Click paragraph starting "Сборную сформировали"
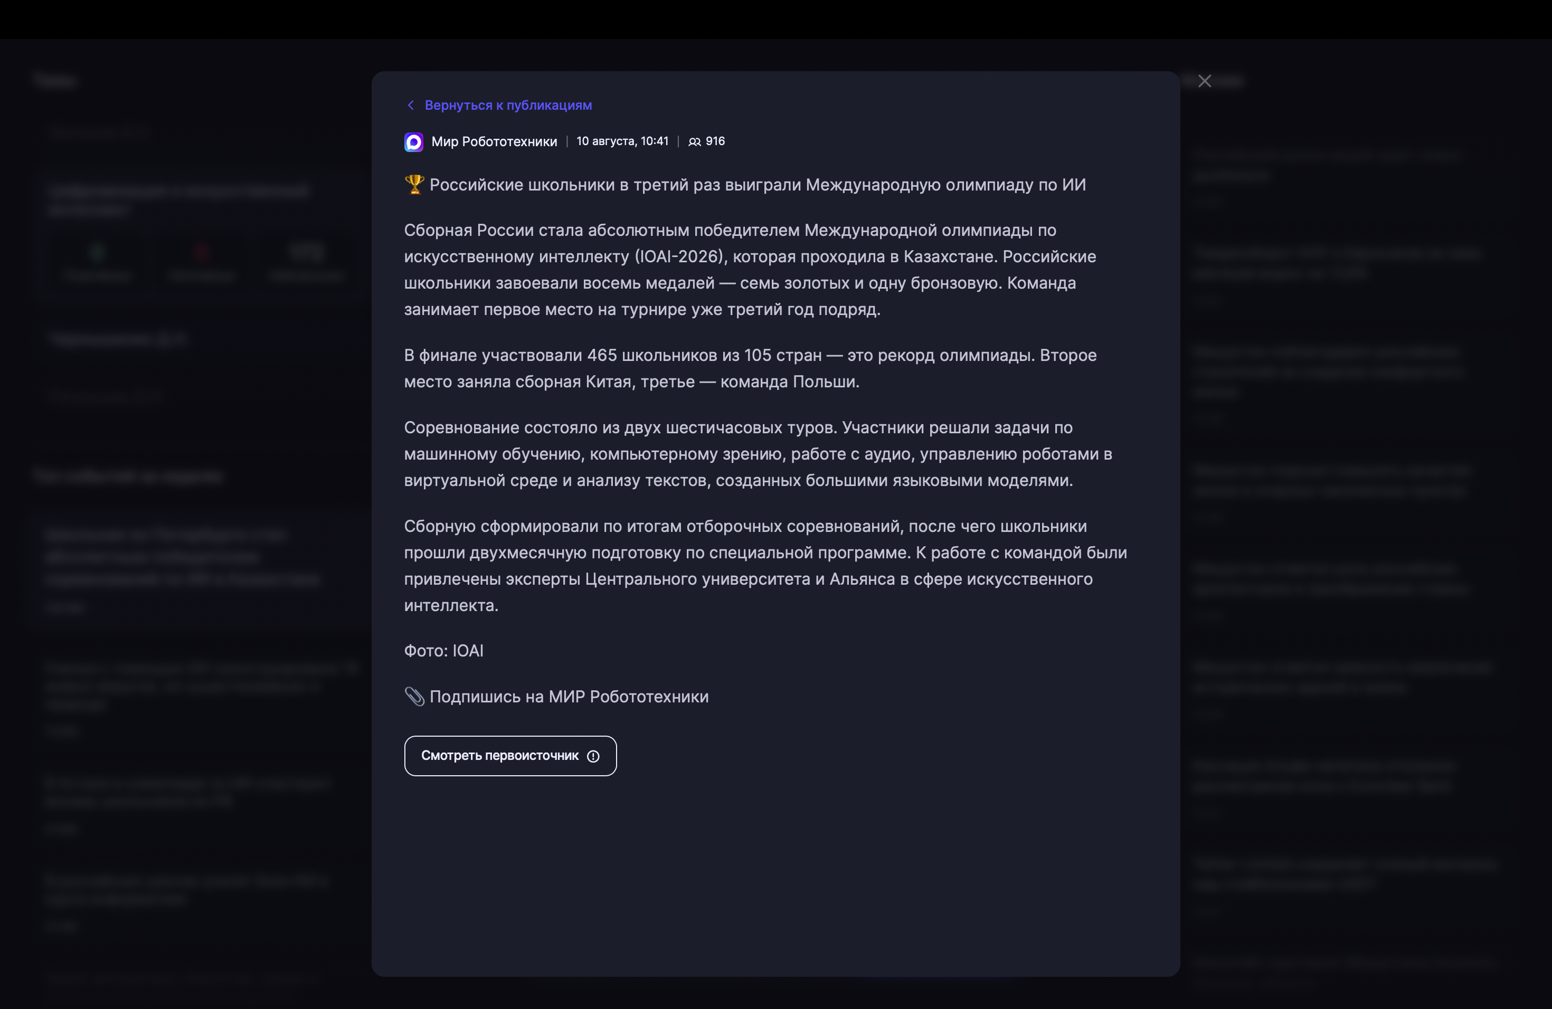The image size is (1552, 1009). coord(765,565)
